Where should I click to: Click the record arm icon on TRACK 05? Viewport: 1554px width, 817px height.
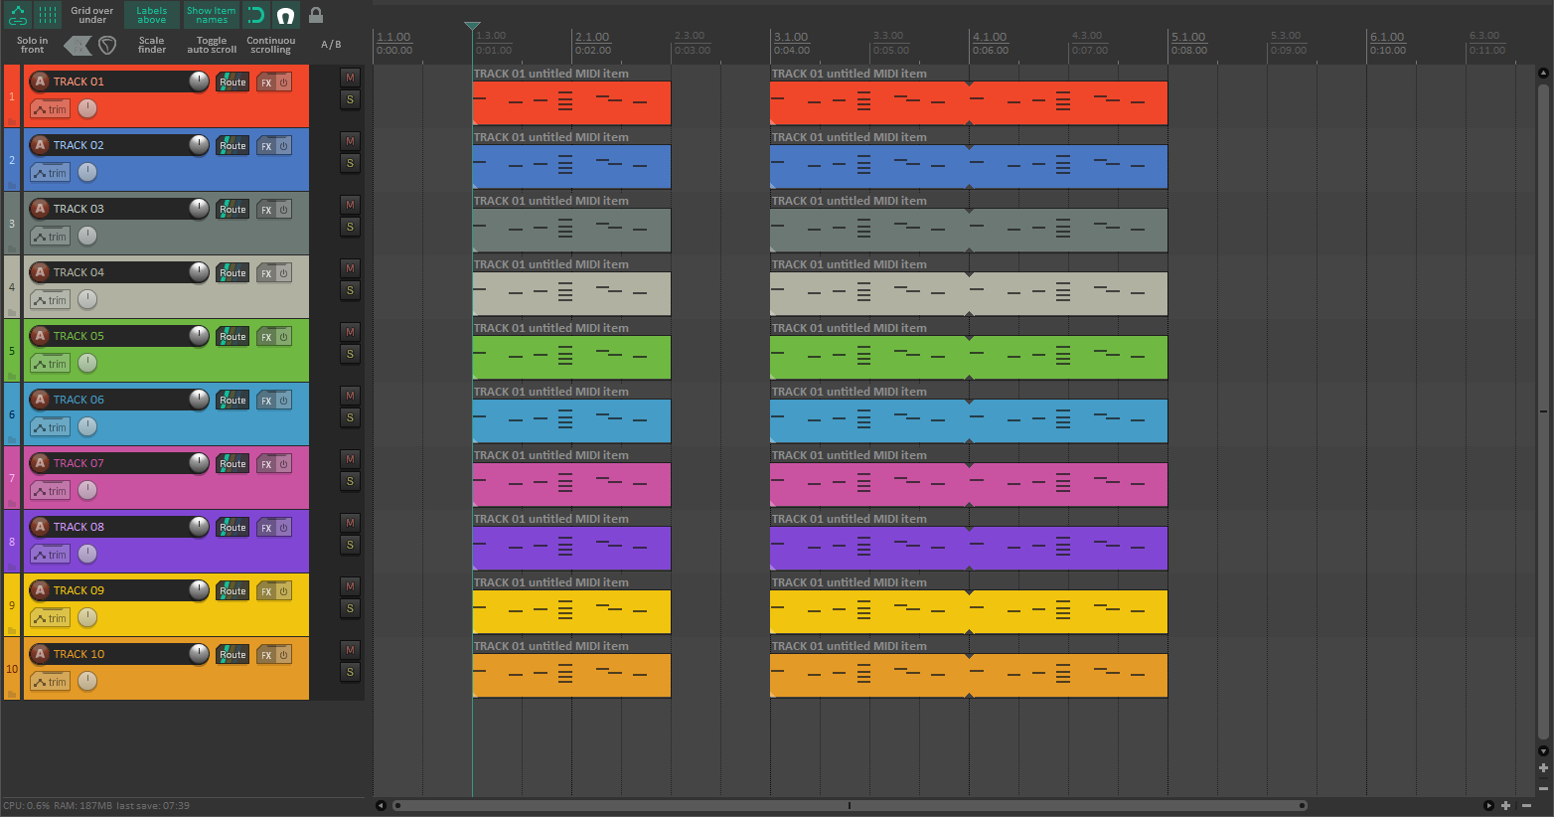tap(40, 336)
